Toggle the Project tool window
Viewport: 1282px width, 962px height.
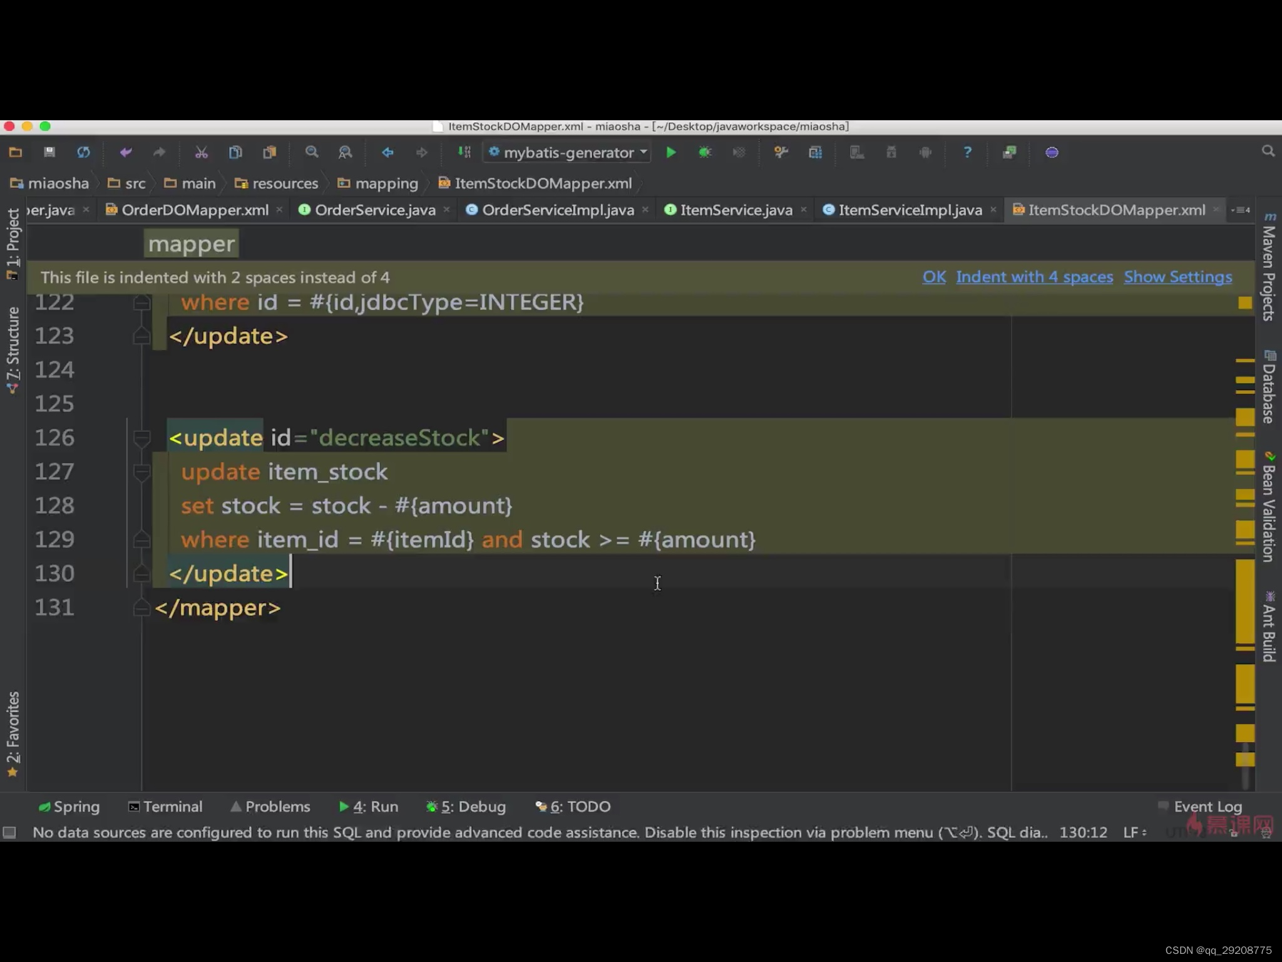[13, 243]
